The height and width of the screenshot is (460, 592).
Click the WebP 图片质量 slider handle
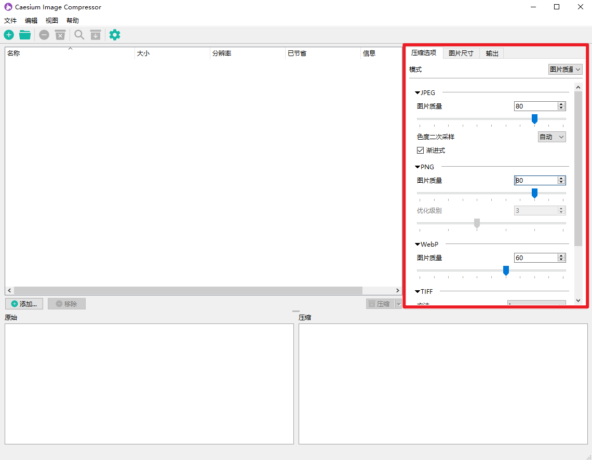tap(506, 270)
